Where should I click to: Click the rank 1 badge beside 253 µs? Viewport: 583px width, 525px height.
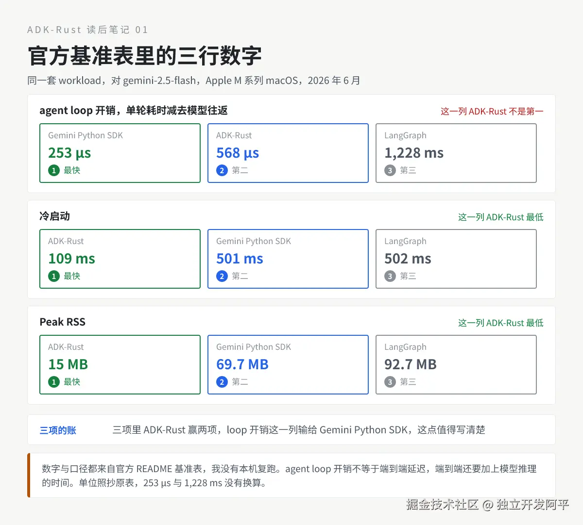coord(54,170)
